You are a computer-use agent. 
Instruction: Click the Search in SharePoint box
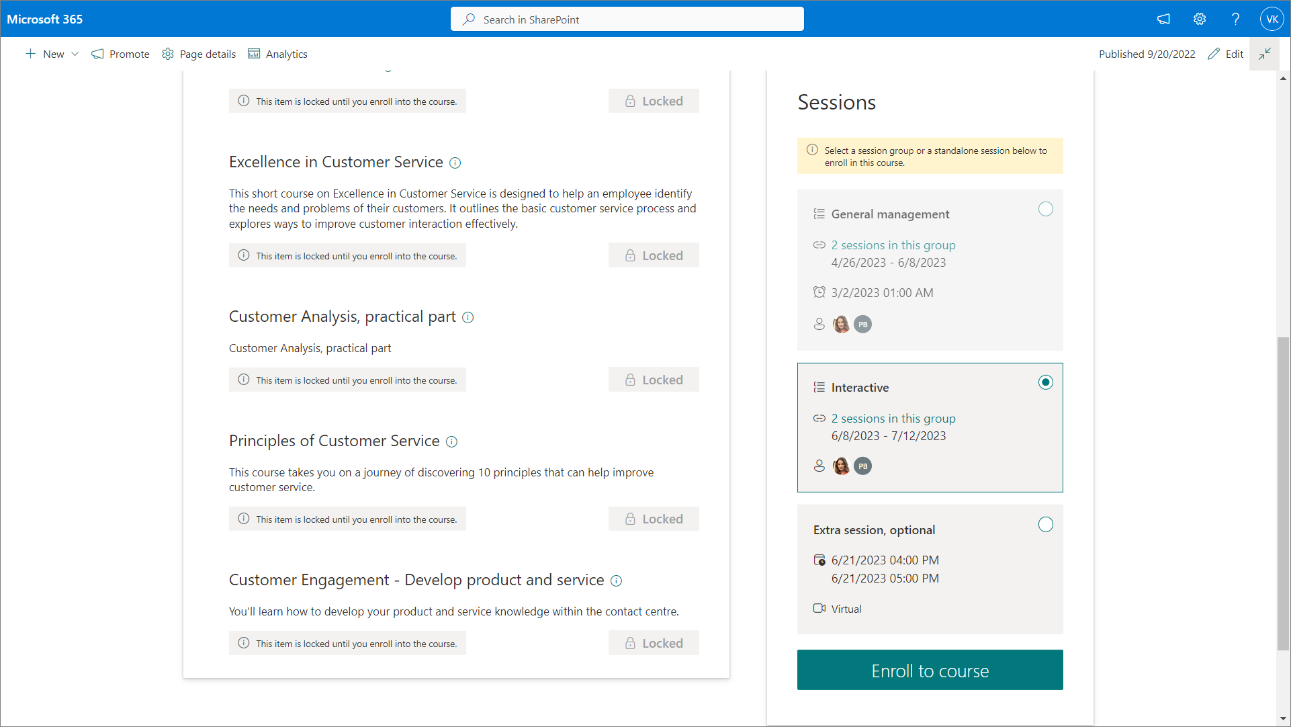tap(627, 19)
